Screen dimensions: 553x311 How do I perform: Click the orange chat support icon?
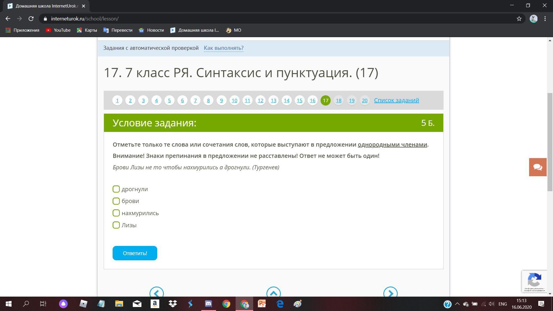537,167
